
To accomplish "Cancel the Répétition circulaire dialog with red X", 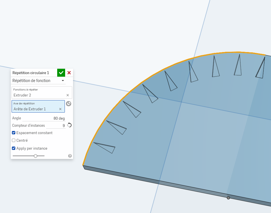I will click(x=69, y=73).
